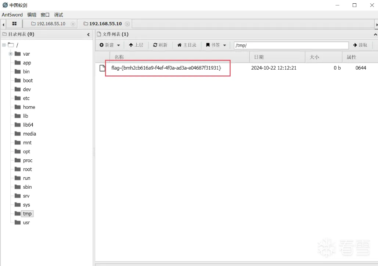378x266 pixels.
Task: Sort by the 大小 column header
Action: [314, 57]
